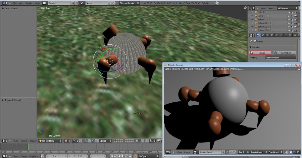
Task: Click the Image render button
Action: (x=260, y=53)
